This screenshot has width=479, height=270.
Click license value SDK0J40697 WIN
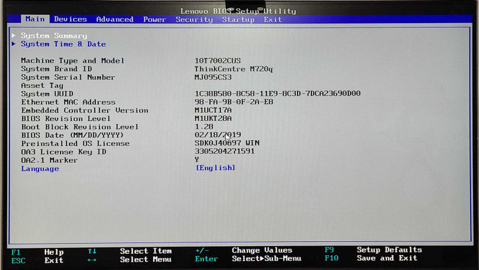pyautogui.click(x=227, y=142)
